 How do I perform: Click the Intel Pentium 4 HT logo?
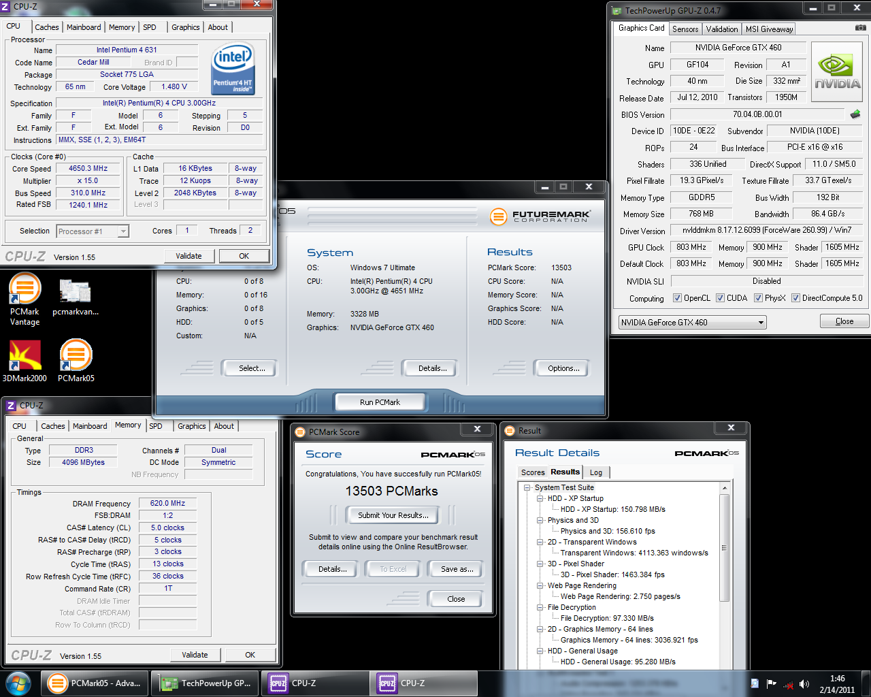pos(233,69)
